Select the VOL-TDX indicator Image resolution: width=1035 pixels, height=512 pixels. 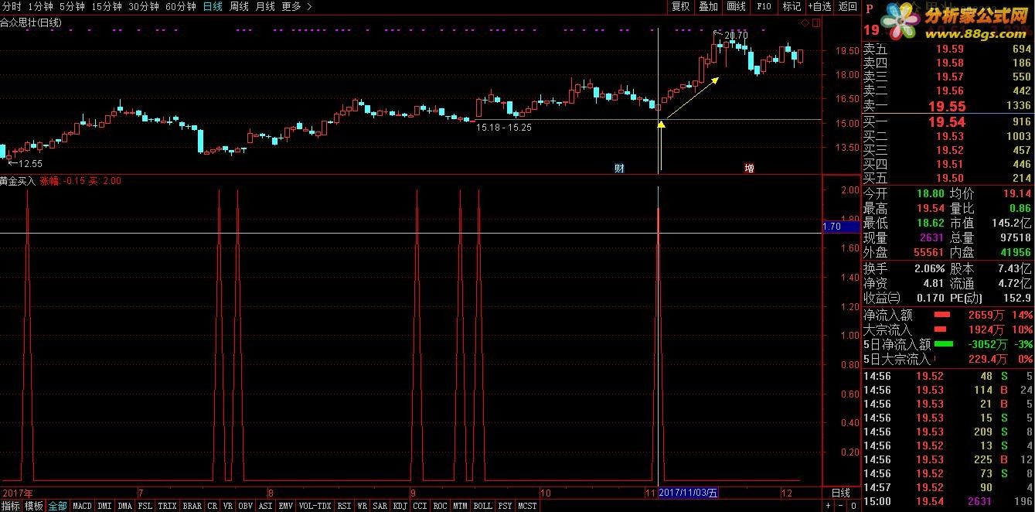(315, 506)
